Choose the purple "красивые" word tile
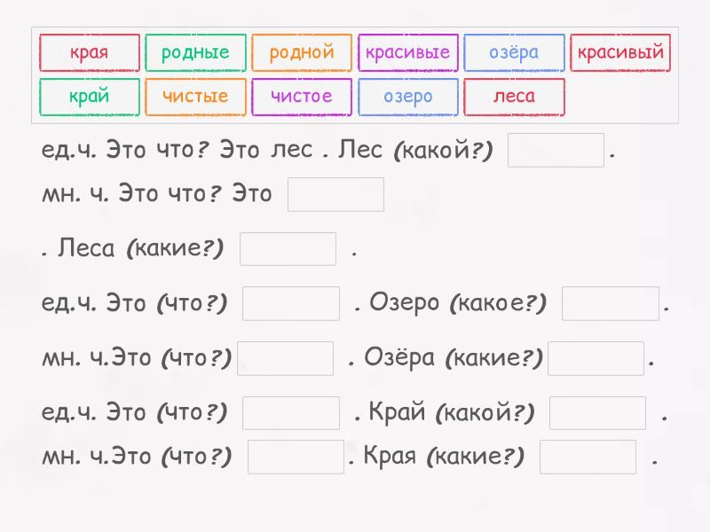The image size is (710, 532). 408,52
